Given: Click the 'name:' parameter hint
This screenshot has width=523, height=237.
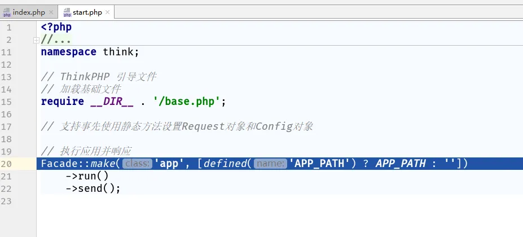Looking at the screenshot, I should point(270,164).
